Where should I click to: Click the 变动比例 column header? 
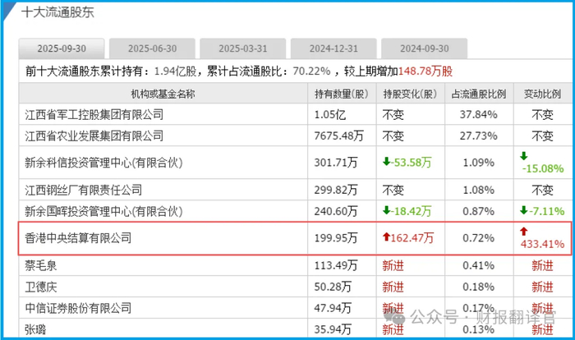pyautogui.click(x=542, y=94)
